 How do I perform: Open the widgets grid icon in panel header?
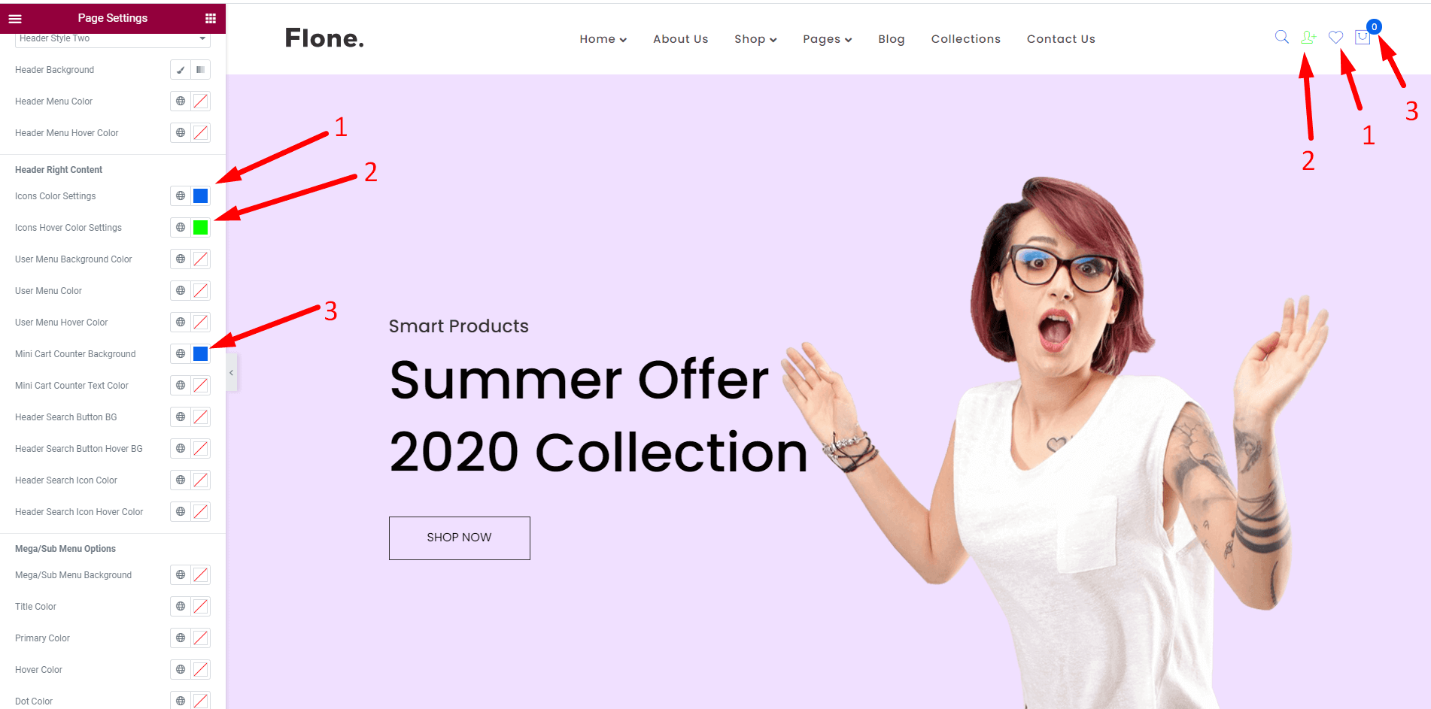[x=211, y=19]
